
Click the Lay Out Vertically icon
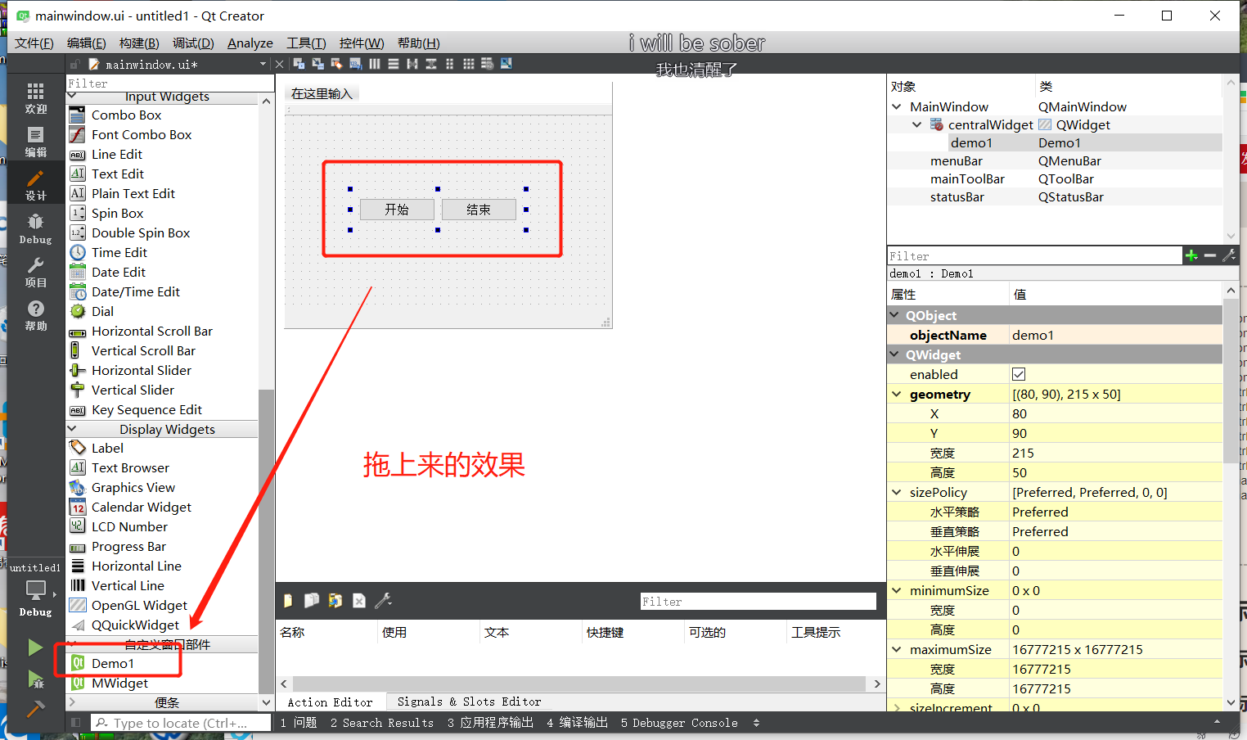(394, 63)
